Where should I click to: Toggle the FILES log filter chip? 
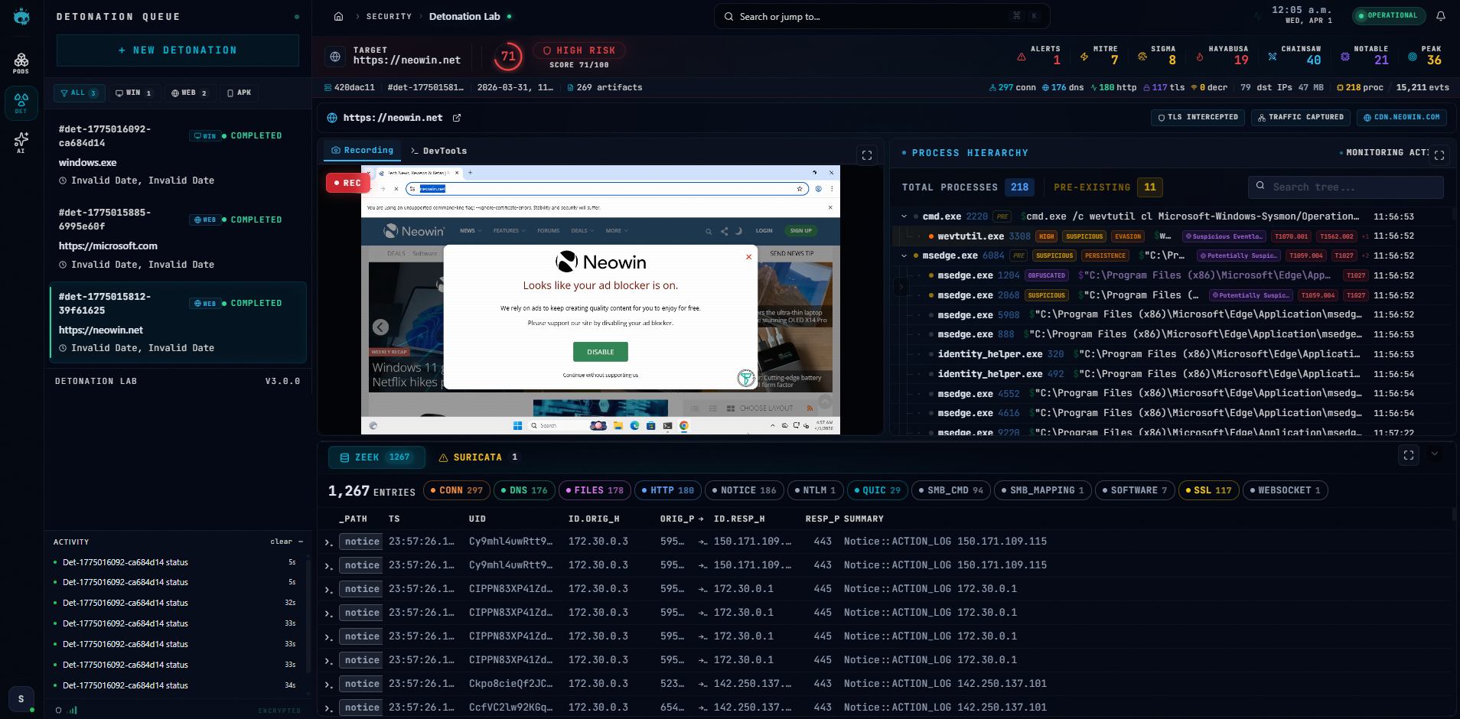tap(595, 490)
